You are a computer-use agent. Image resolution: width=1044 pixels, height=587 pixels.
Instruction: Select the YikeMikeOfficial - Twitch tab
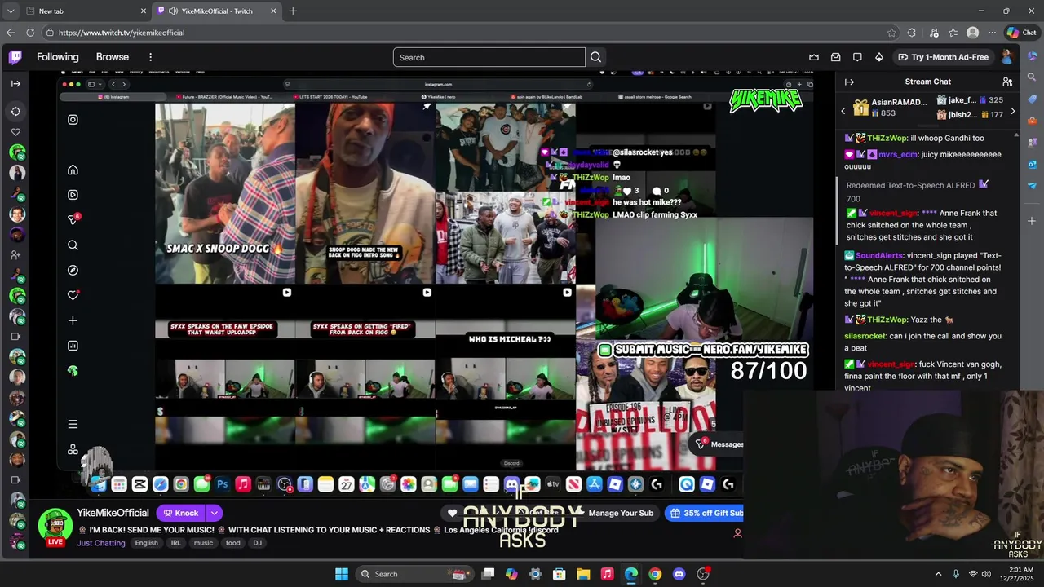[x=216, y=11]
